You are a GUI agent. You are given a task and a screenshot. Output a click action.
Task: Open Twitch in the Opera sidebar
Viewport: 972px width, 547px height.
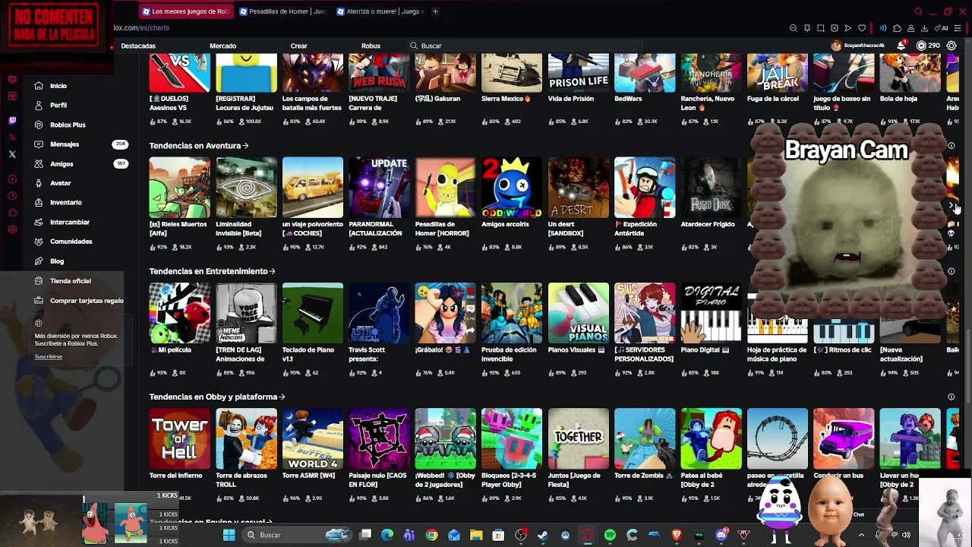tap(12, 120)
